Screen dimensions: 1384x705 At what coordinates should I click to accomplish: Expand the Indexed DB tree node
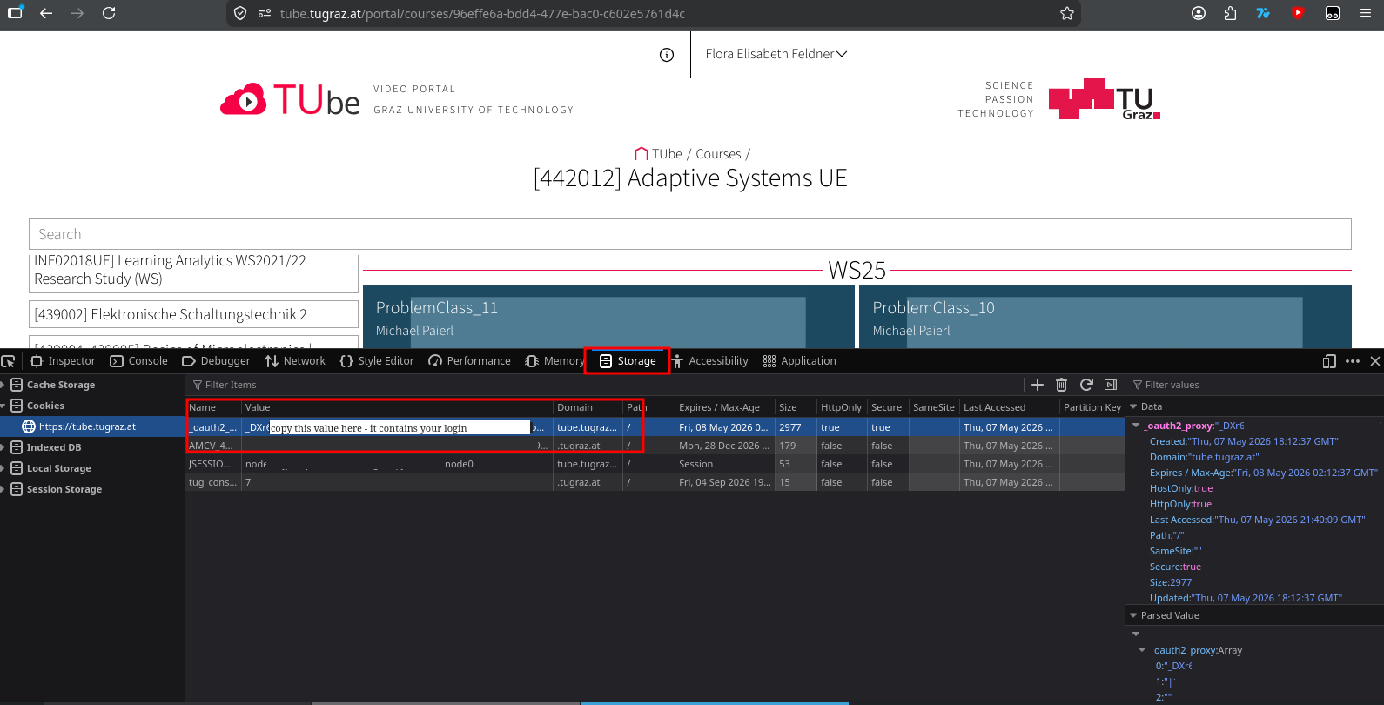3,447
